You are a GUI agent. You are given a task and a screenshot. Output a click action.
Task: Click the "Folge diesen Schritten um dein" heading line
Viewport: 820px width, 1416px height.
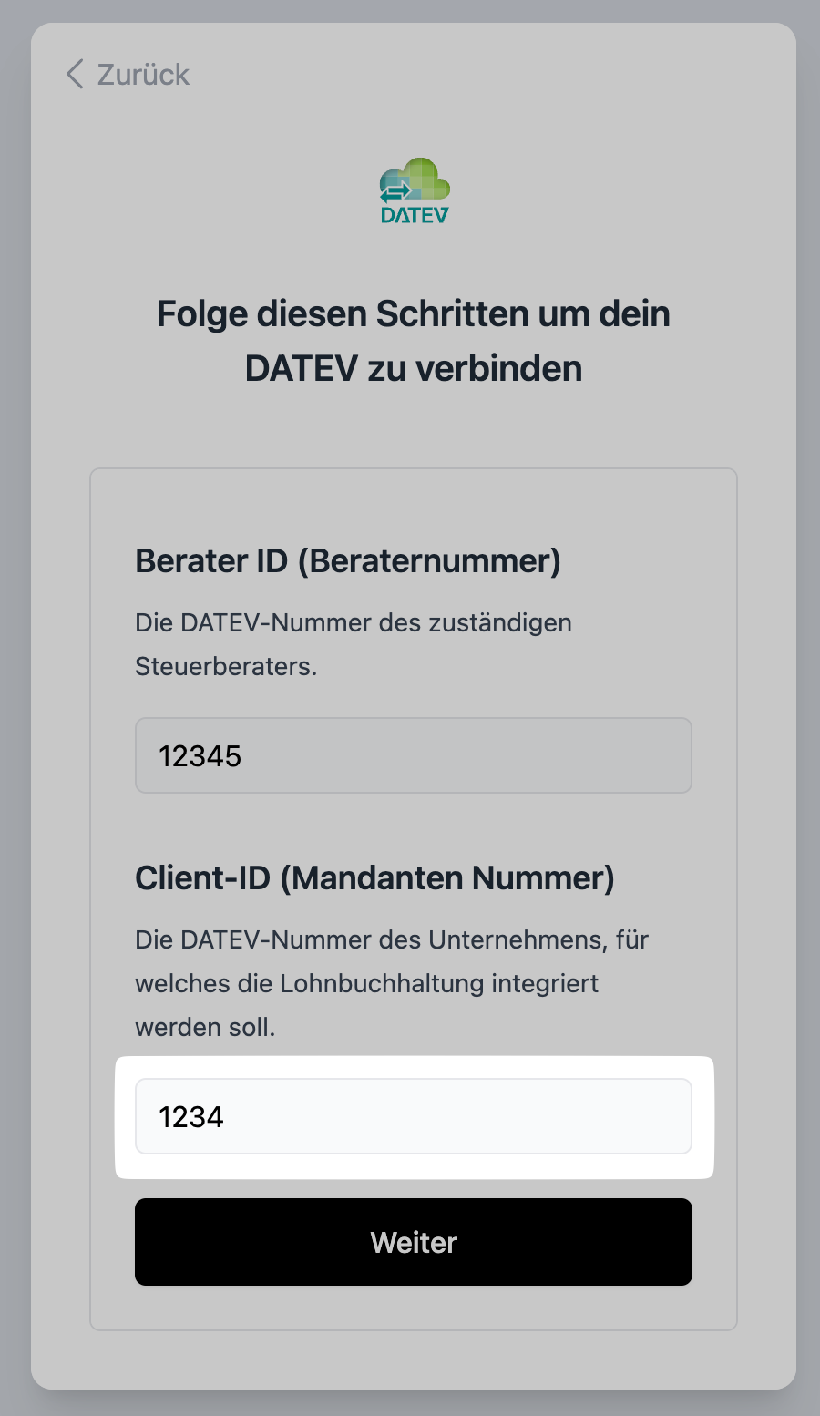(x=413, y=314)
